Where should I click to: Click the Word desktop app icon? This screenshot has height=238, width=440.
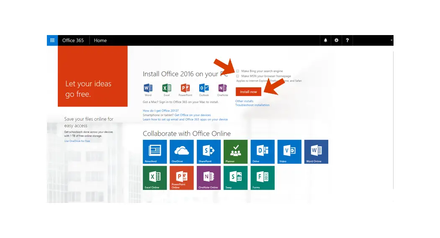(x=148, y=88)
